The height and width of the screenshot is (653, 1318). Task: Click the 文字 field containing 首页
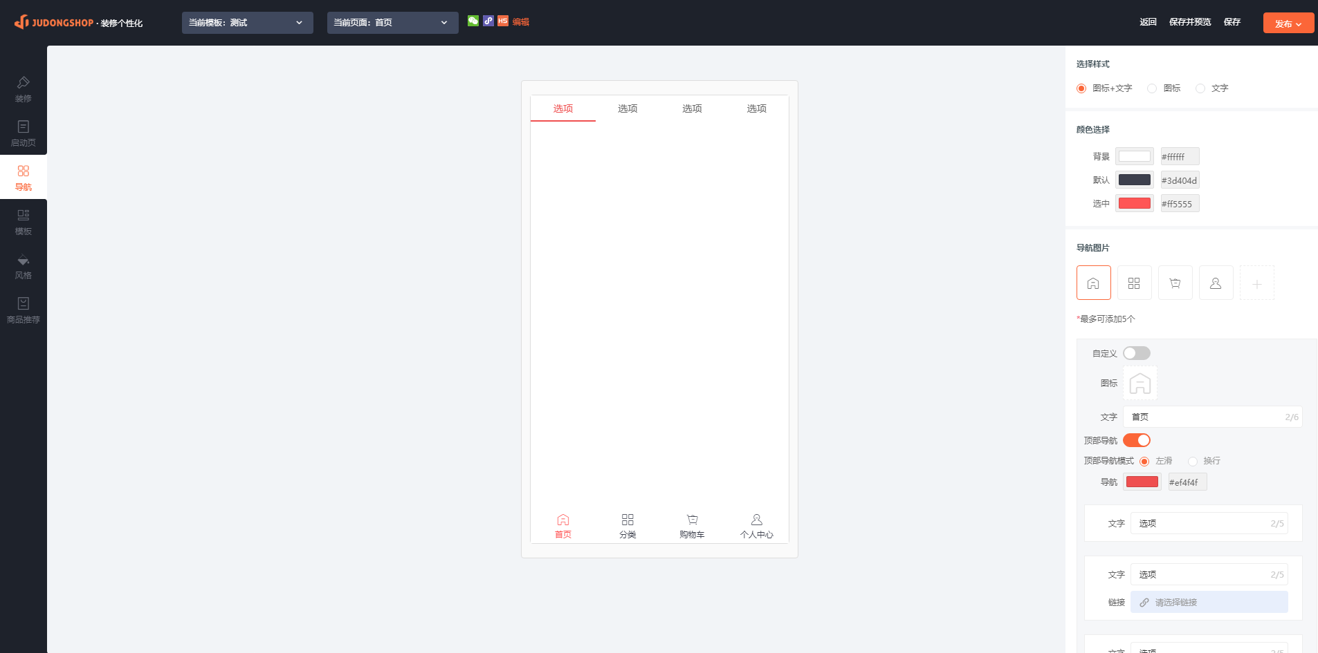click(x=1213, y=417)
